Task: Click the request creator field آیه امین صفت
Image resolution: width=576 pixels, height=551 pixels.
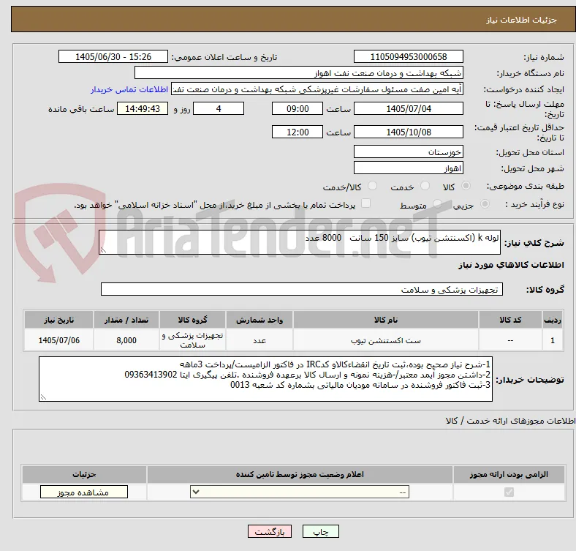Action: pos(317,89)
